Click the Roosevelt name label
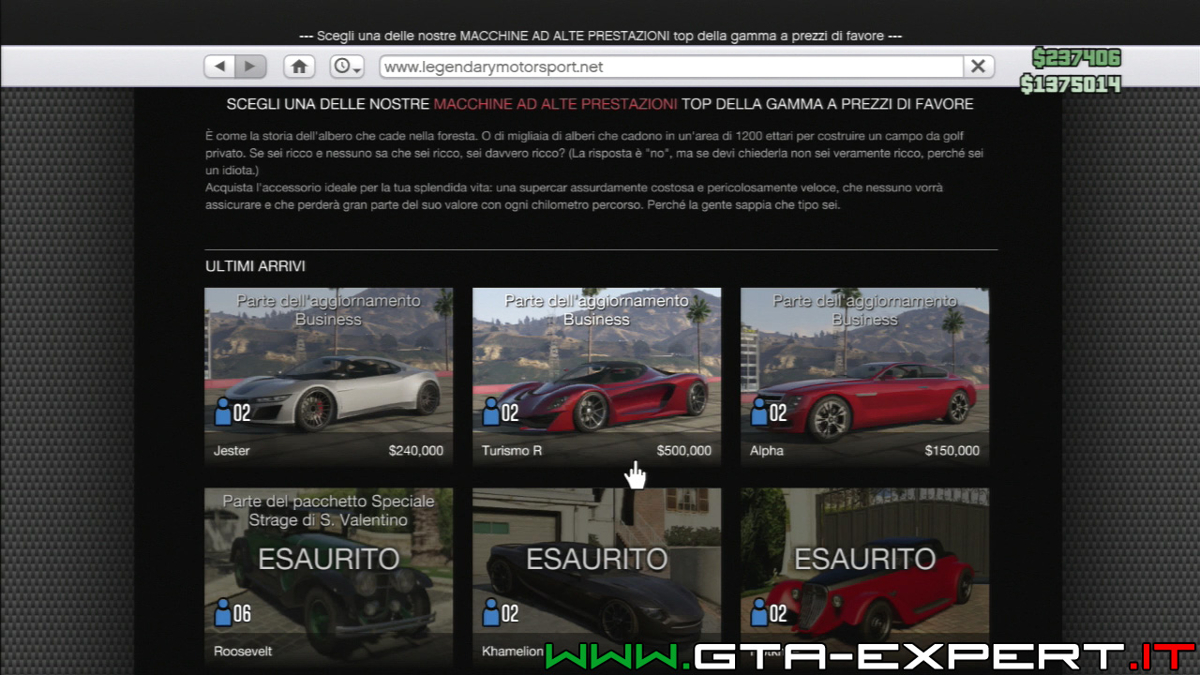 click(243, 651)
